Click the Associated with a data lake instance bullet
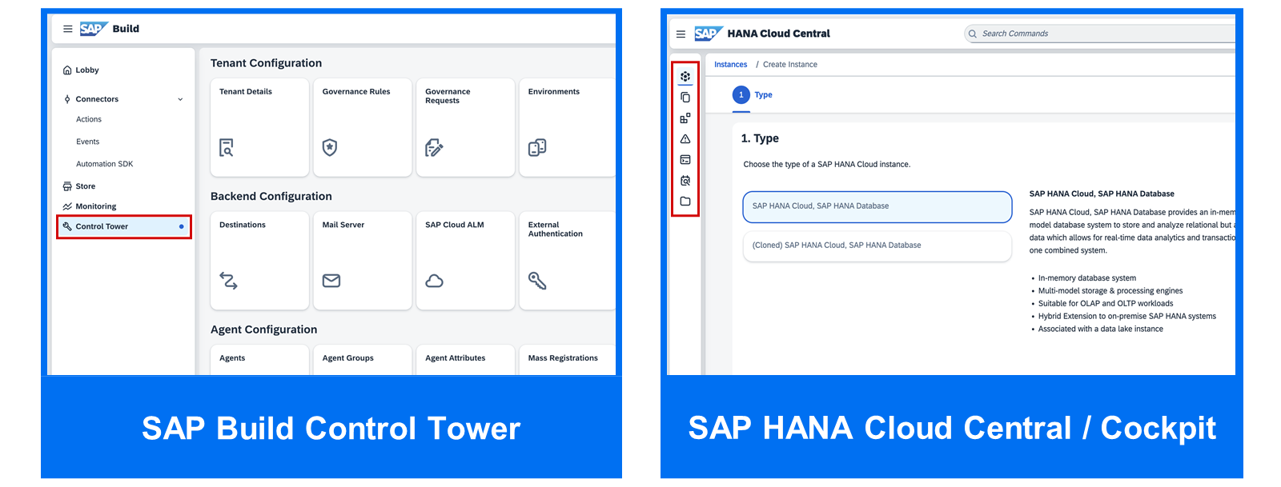Screen dimensions: 1281x487 (x=1100, y=329)
